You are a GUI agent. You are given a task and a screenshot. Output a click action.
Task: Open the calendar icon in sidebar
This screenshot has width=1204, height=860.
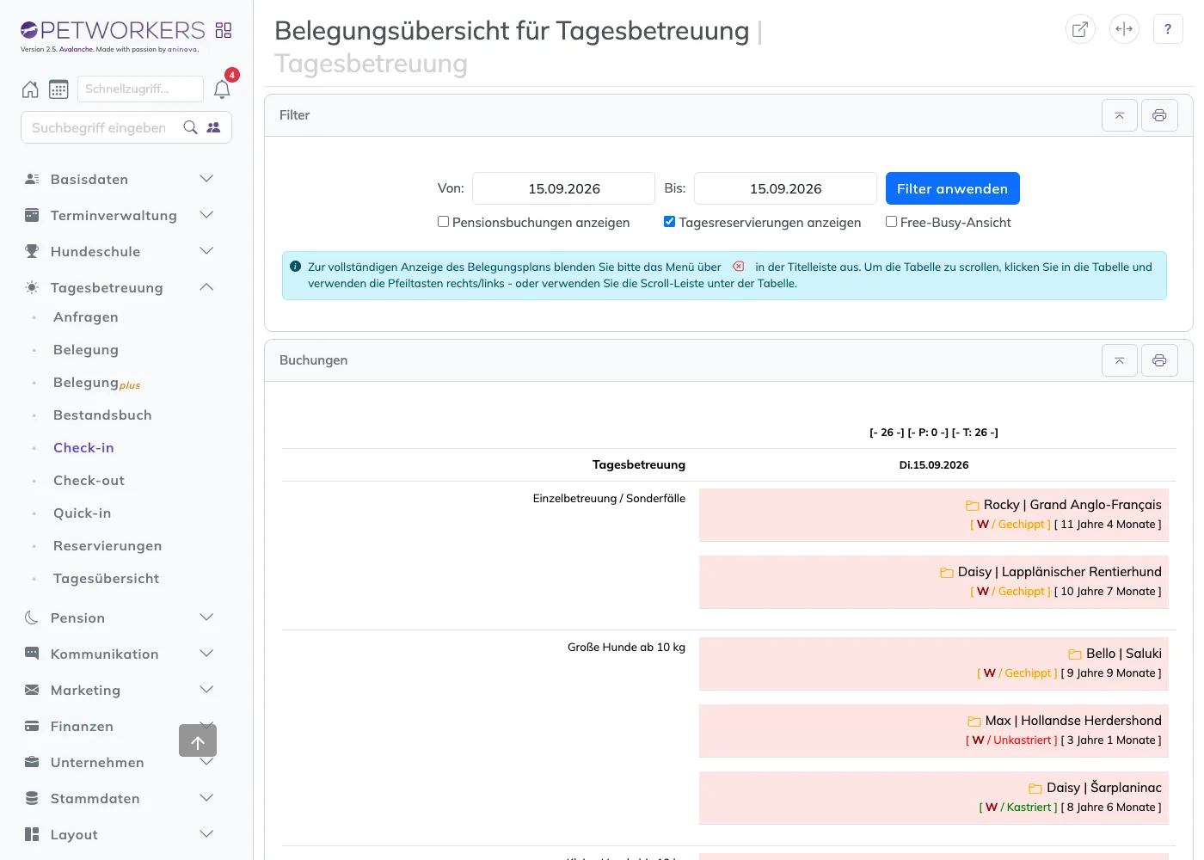58,89
